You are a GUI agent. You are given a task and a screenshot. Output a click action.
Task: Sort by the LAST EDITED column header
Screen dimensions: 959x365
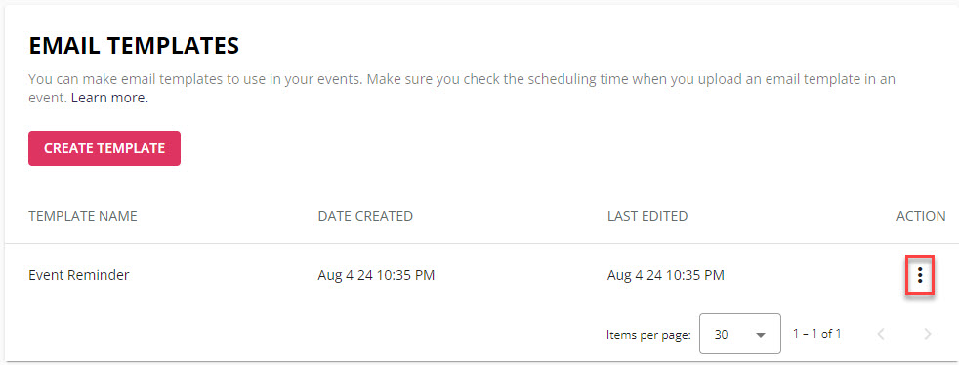[647, 216]
